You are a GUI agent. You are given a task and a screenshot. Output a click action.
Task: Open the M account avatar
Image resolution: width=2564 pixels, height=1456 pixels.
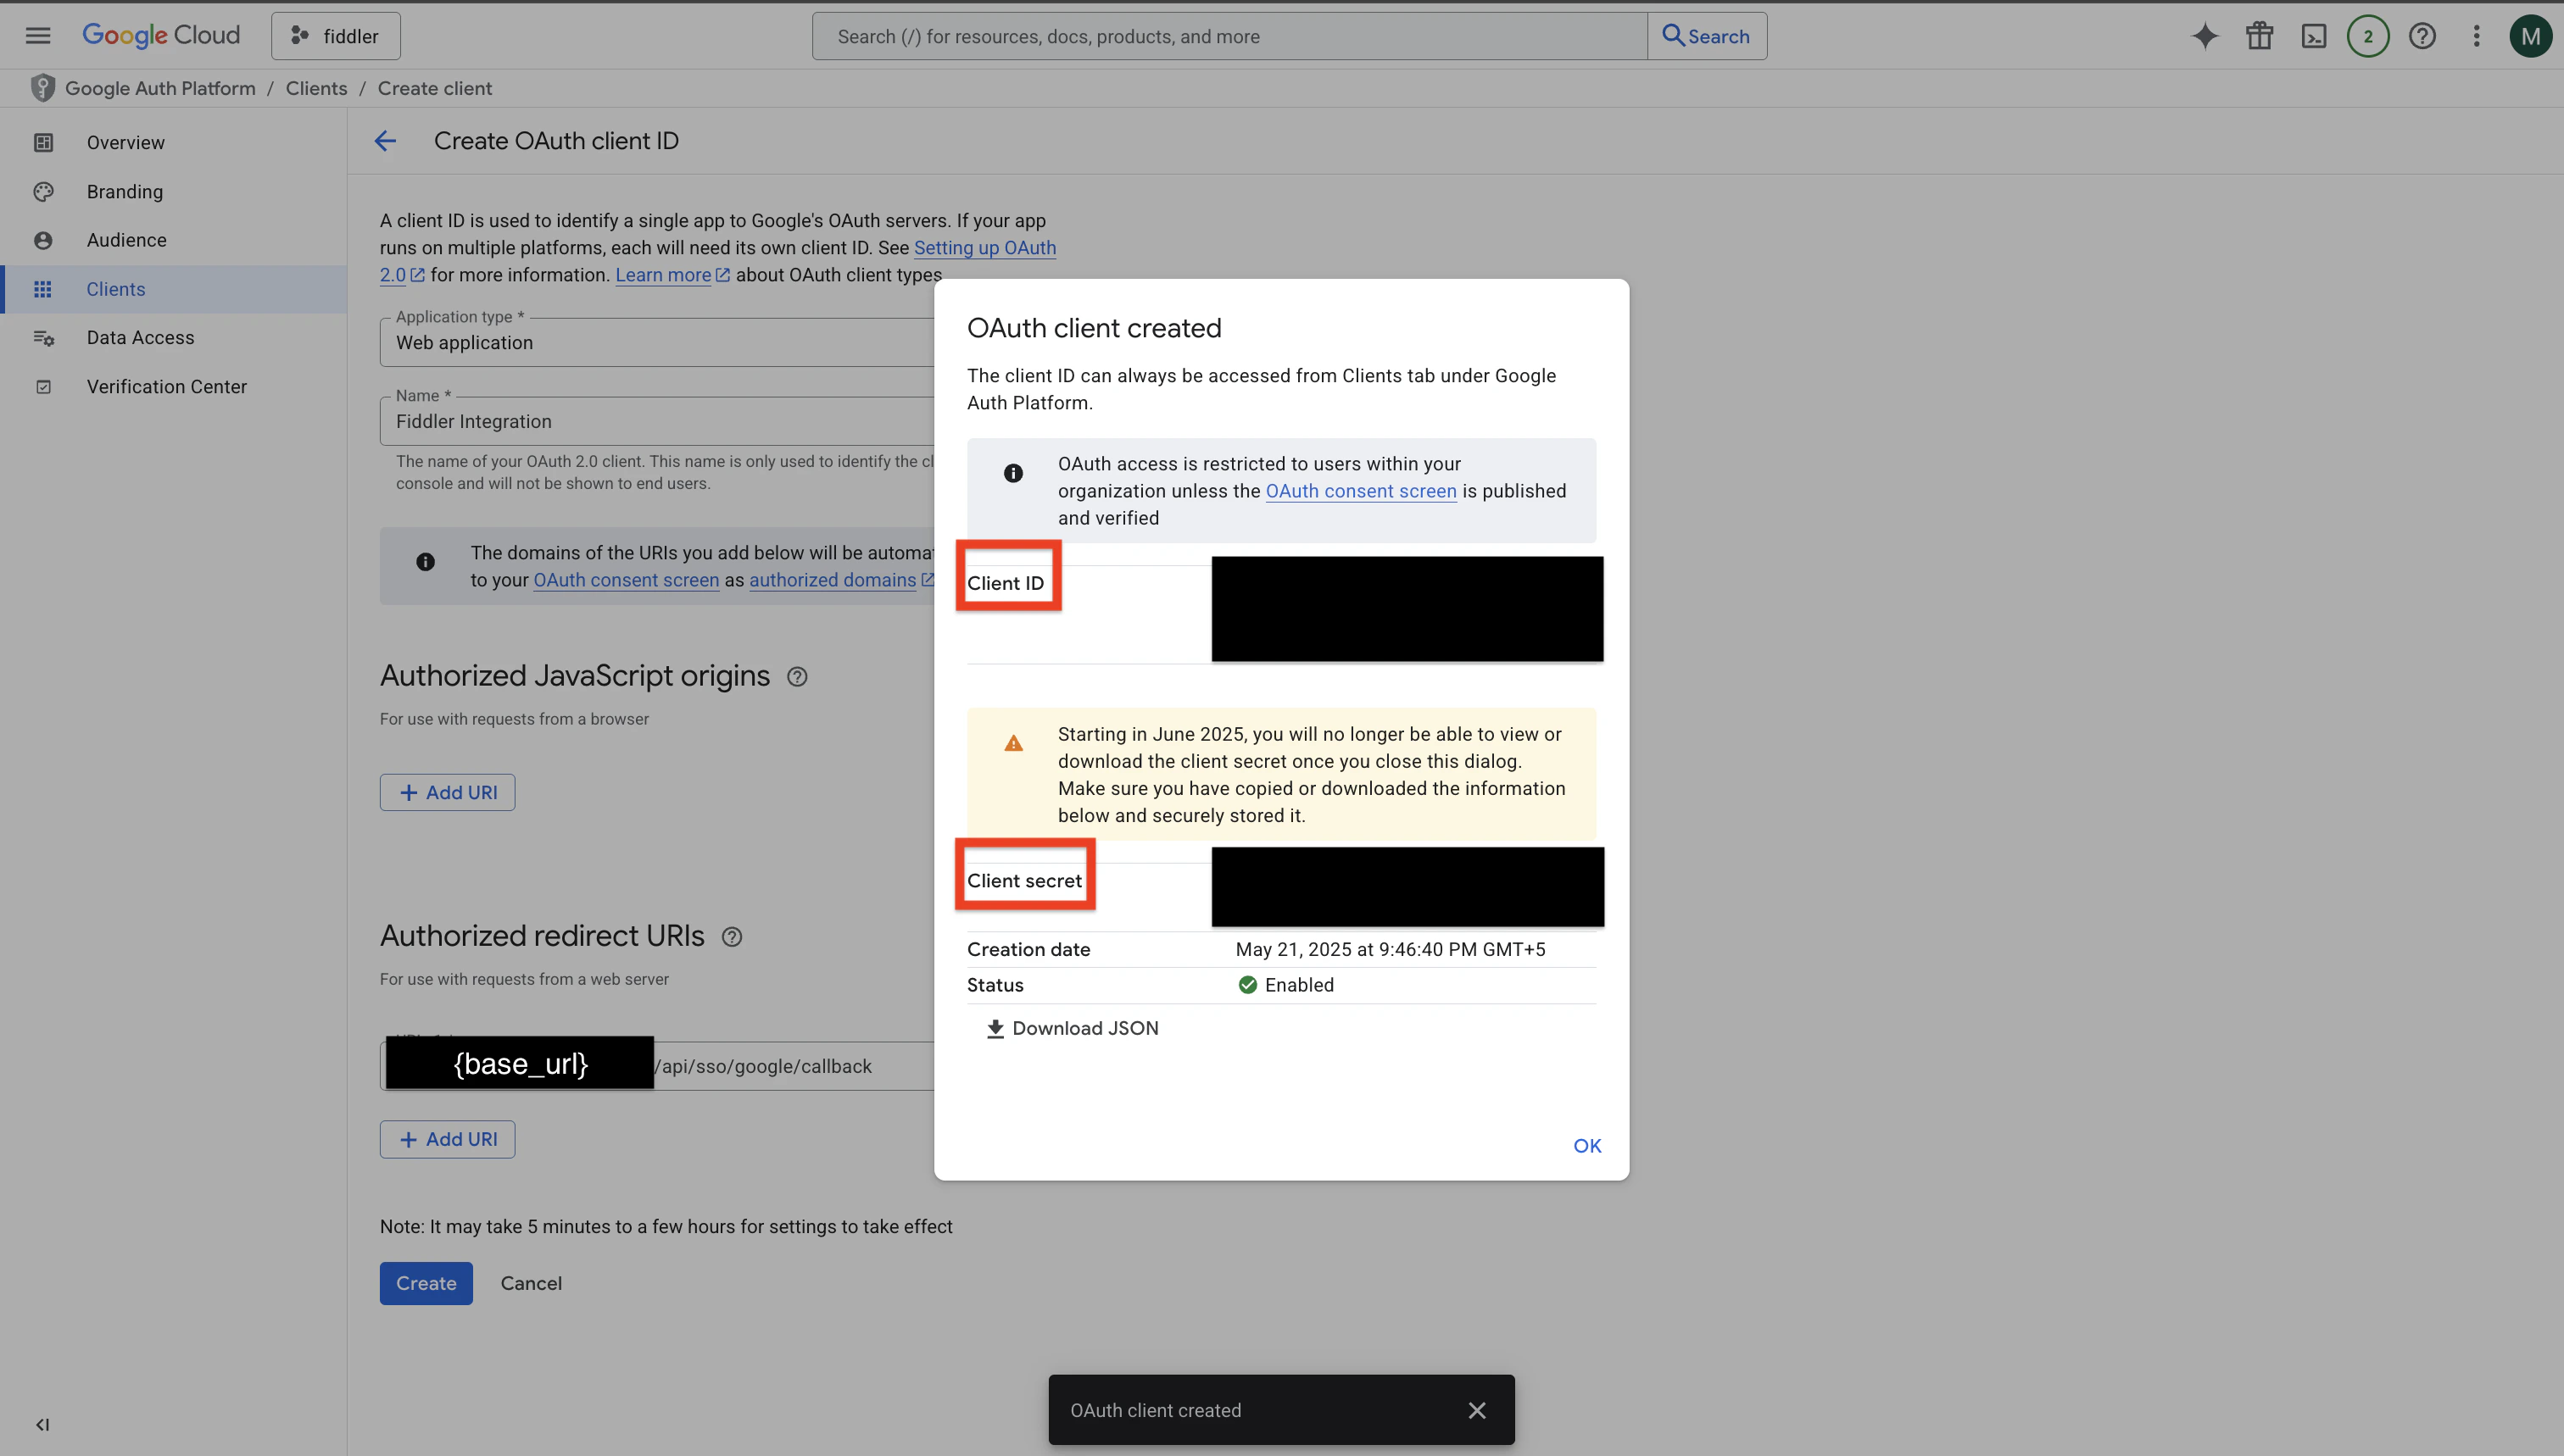[x=2530, y=36]
